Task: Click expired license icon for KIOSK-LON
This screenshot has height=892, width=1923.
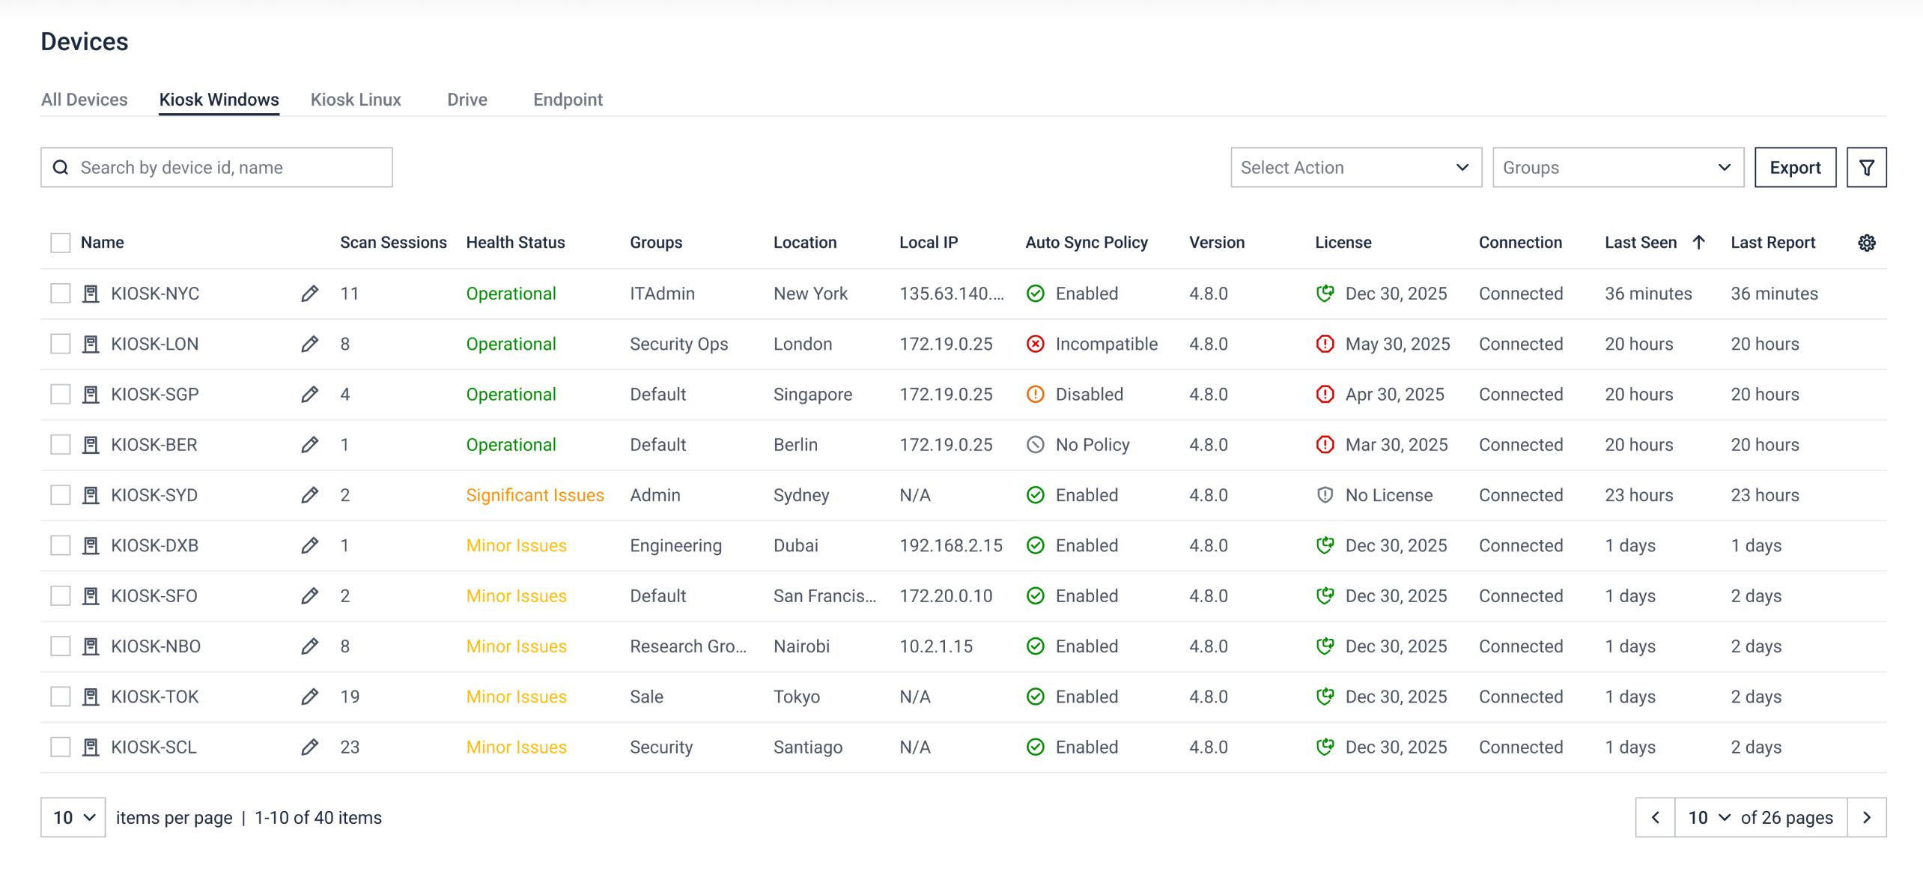Action: click(1325, 344)
